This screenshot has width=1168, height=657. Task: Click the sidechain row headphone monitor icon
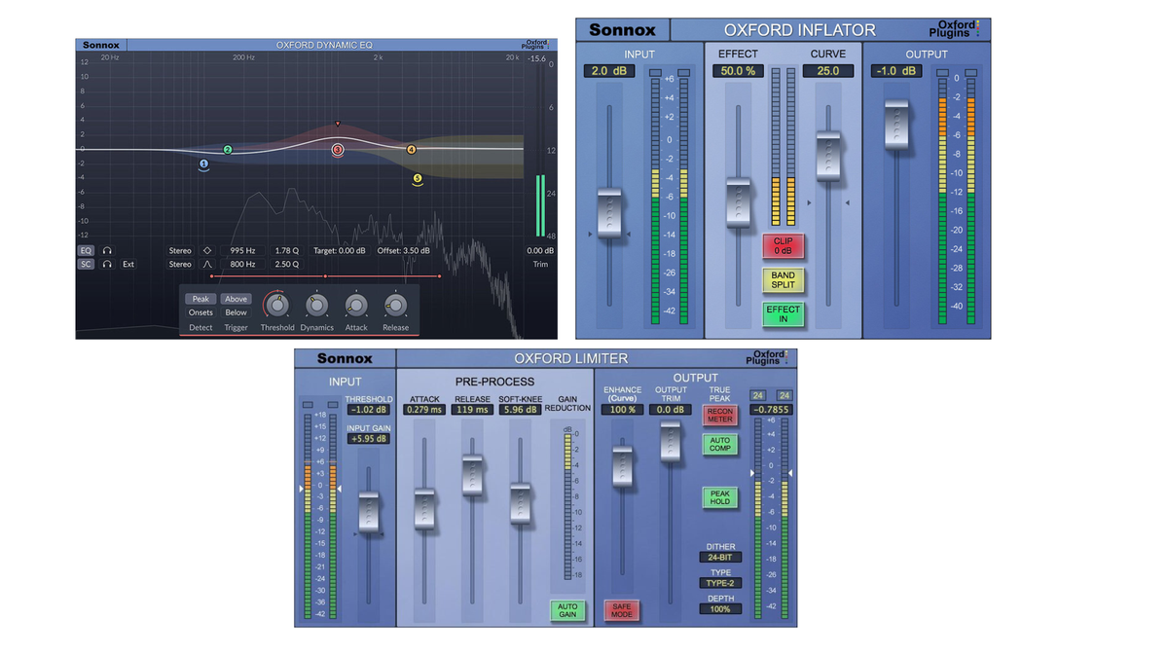[x=107, y=264]
